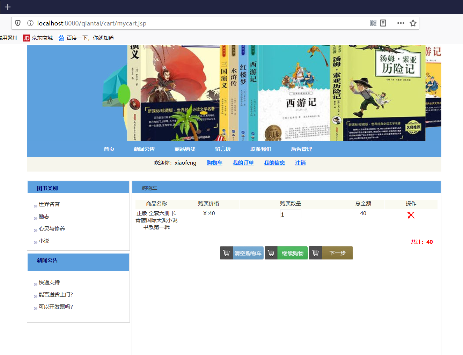Open the 购物车 link

point(214,163)
